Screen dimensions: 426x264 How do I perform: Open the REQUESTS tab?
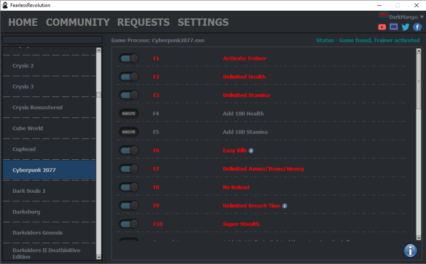click(143, 22)
